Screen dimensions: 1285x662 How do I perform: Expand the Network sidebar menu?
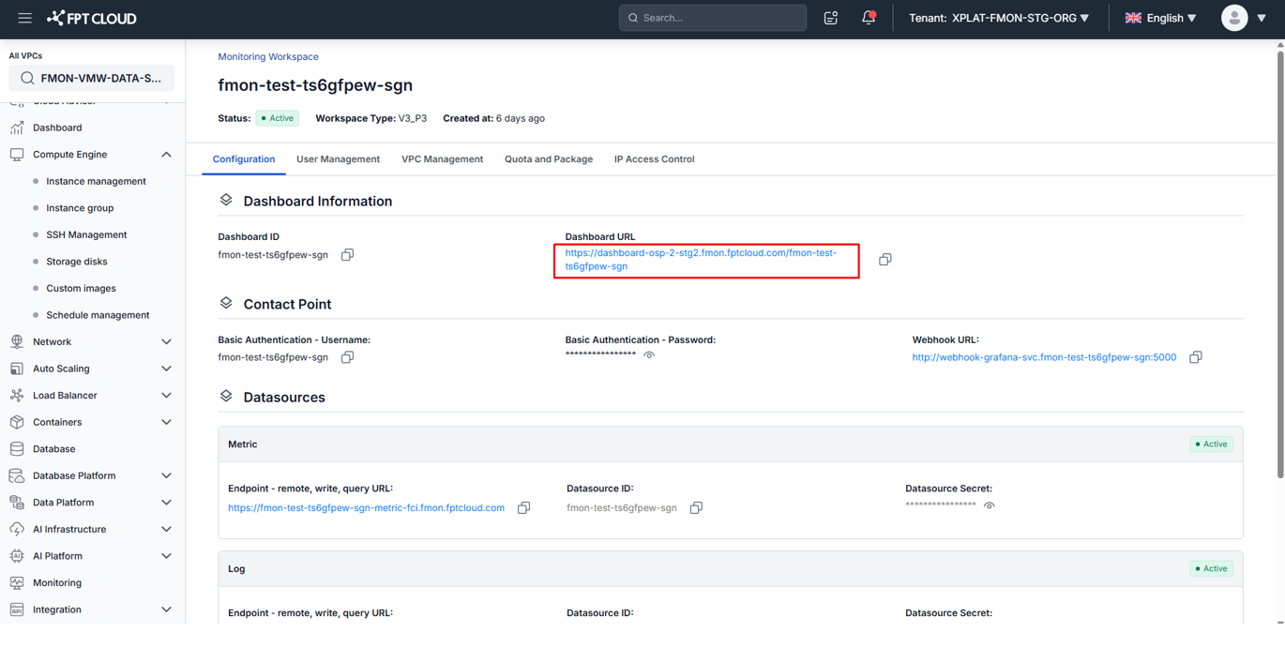pos(166,342)
